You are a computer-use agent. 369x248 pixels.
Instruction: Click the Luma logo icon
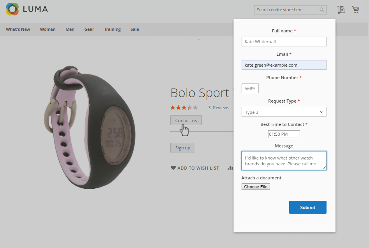click(12, 9)
